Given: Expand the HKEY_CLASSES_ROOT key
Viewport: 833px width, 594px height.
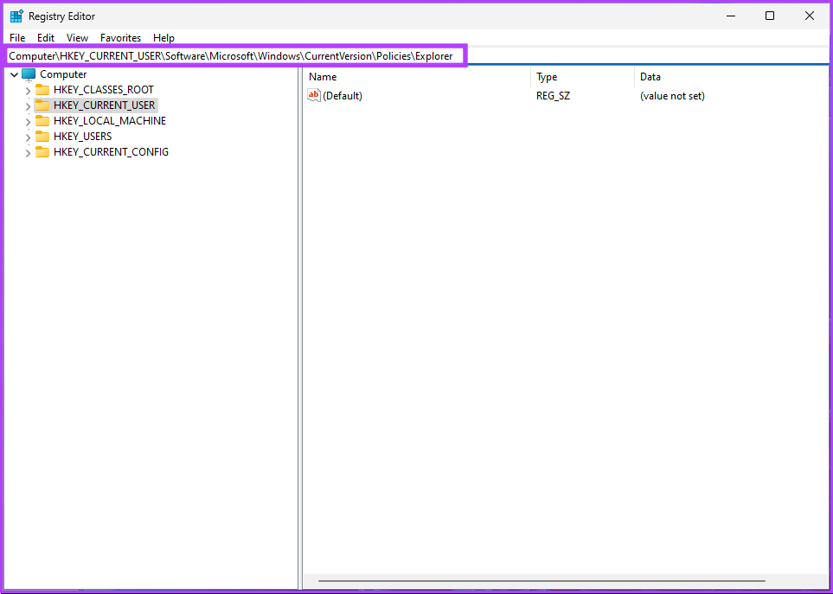Looking at the screenshot, I should pos(28,91).
